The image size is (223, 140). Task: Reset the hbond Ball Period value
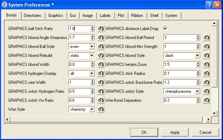tap(206, 38)
